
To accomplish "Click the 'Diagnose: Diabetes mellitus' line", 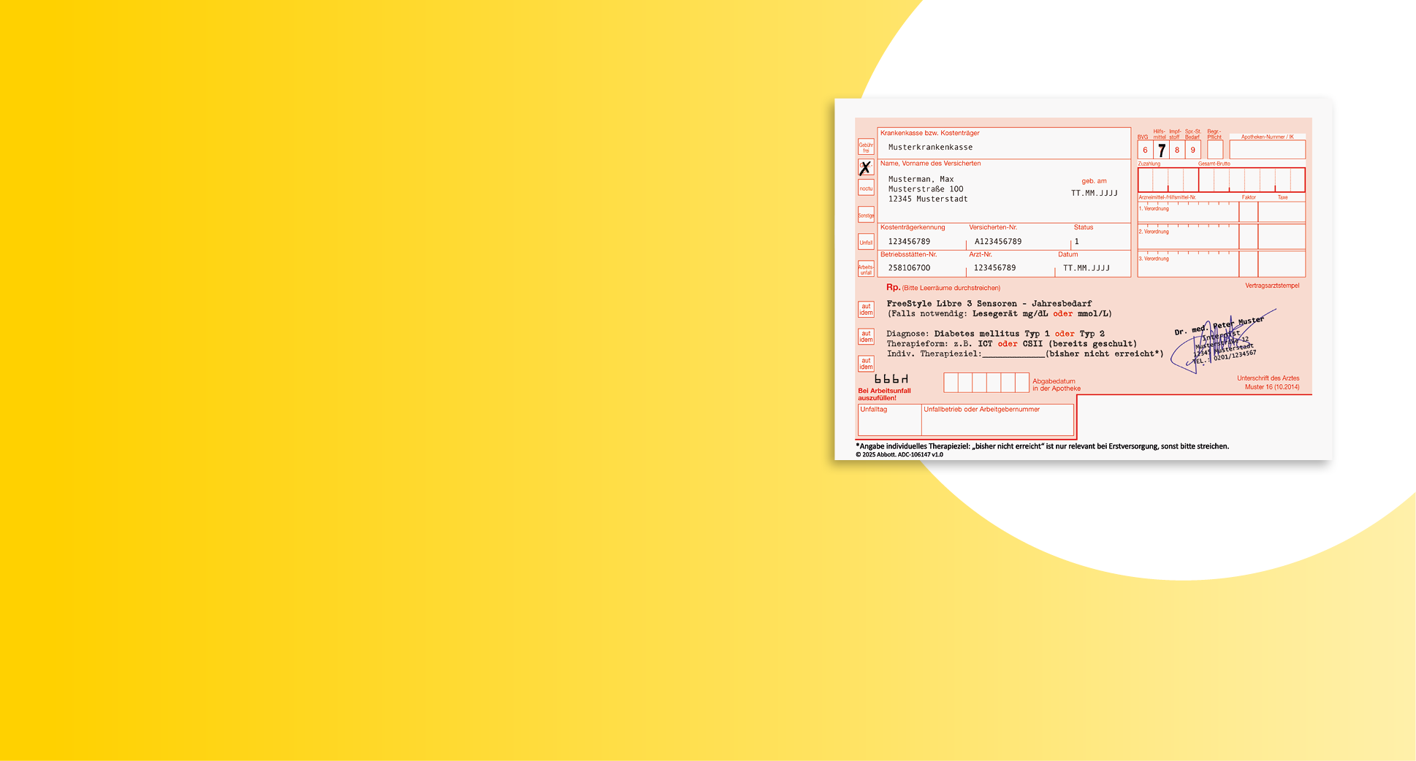I will coord(996,334).
